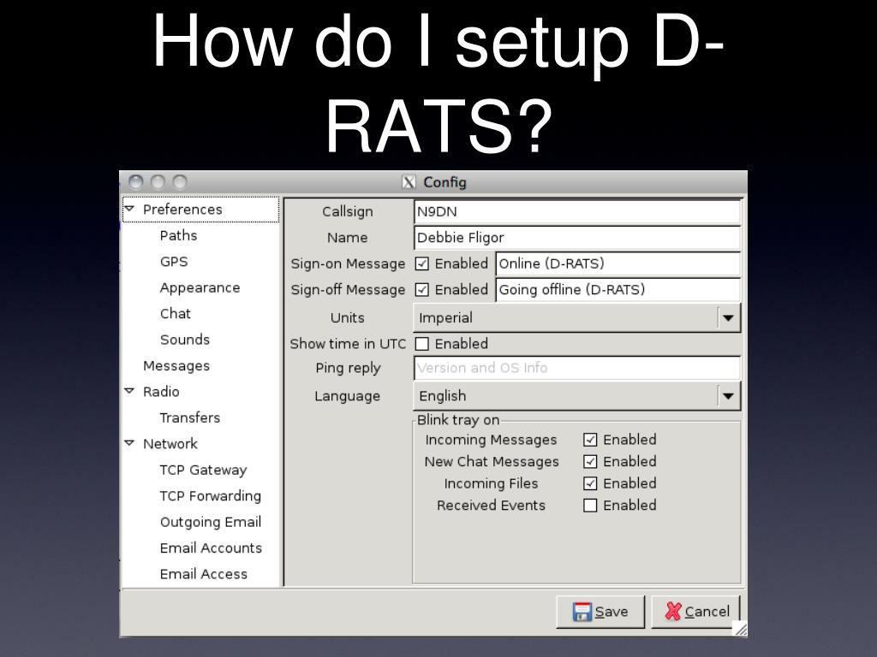Click the Sign-off Message text field
Image resolution: width=877 pixels, height=657 pixels.
[618, 290]
